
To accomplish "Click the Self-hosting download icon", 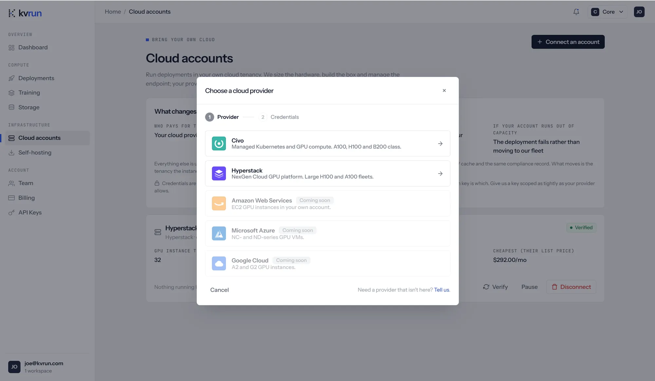I will (11, 153).
